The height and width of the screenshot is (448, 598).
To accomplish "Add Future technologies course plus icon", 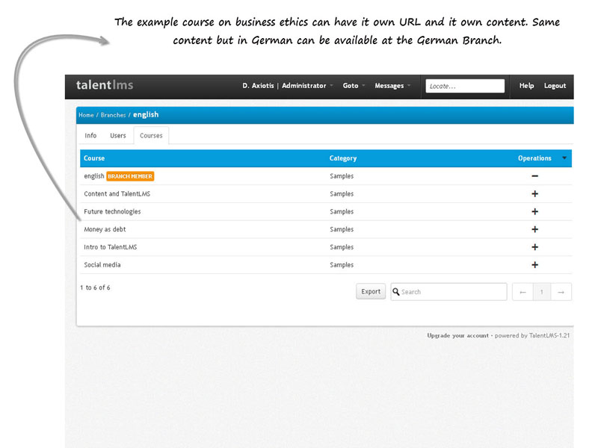I will [x=534, y=211].
